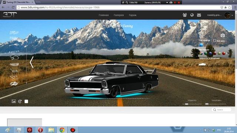Open the Opera browser taskbar icon
Viewport: 237px width, 133px height.
point(40,130)
